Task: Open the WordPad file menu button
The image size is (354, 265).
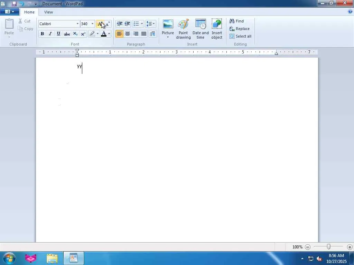Action: point(9,12)
